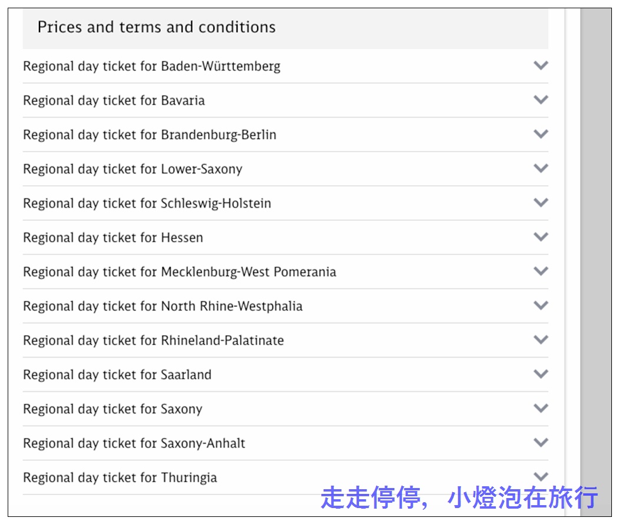Image resolution: width=619 pixels, height=524 pixels.
Task: Select Regional day ticket for Hessen
Action: (285, 237)
